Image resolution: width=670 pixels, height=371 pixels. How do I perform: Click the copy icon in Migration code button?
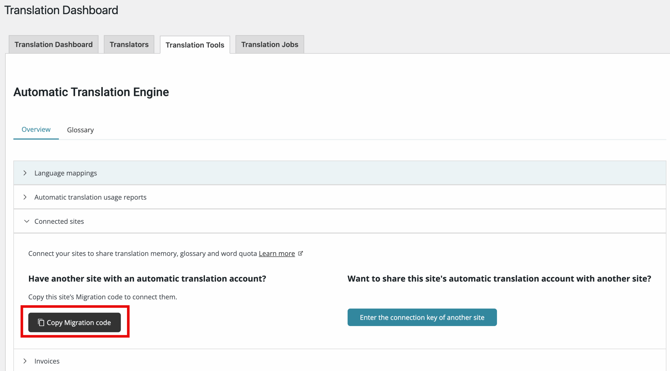pyautogui.click(x=41, y=322)
